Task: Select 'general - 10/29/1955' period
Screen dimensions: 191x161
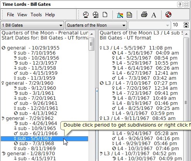Action: click(31, 48)
